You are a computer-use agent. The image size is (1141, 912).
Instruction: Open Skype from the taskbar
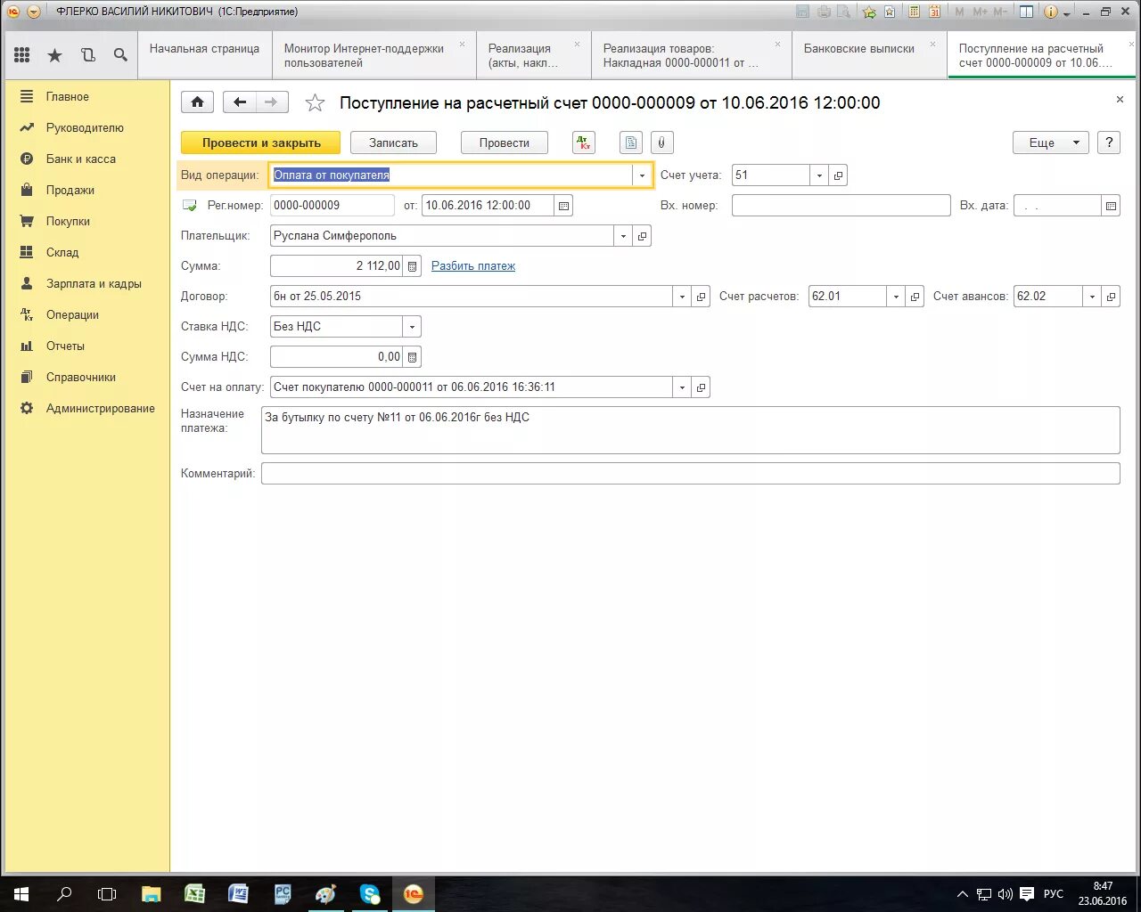coord(369,894)
